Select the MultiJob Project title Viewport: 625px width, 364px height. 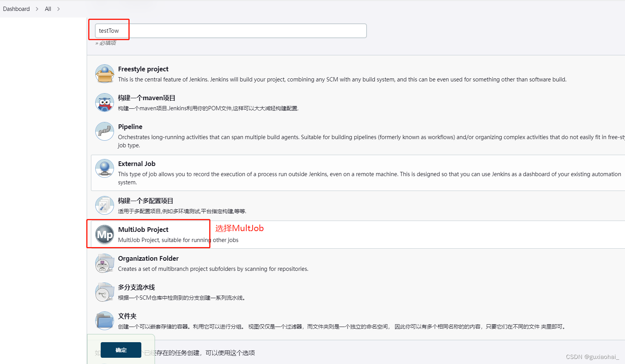[x=143, y=230]
